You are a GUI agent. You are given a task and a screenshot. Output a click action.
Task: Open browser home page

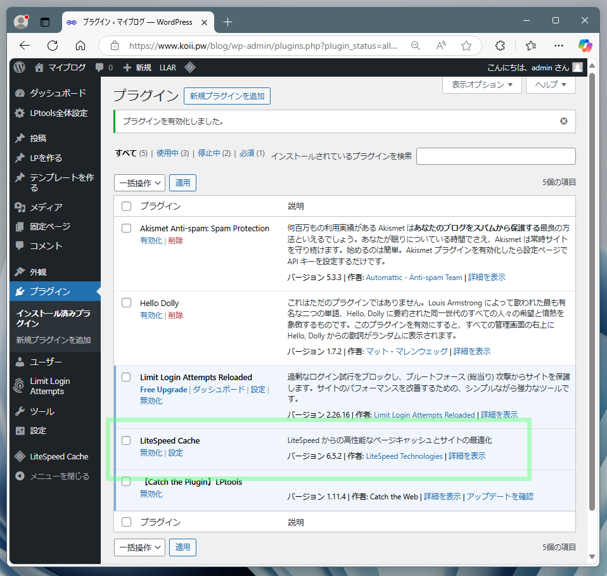point(80,46)
